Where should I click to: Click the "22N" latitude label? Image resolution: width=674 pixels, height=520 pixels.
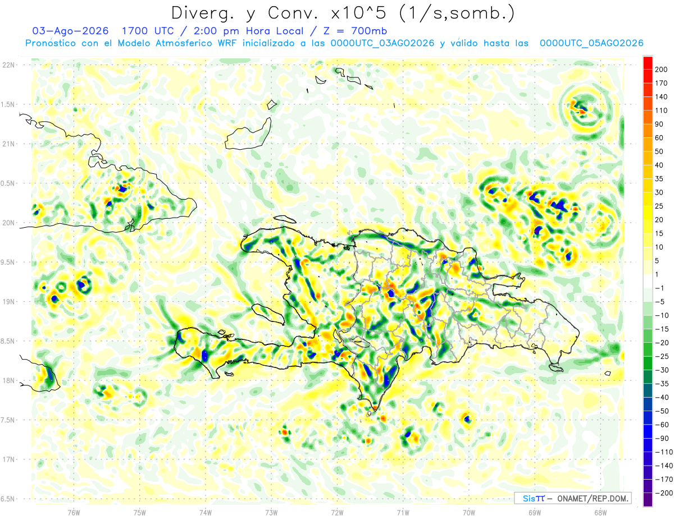[x=8, y=65]
